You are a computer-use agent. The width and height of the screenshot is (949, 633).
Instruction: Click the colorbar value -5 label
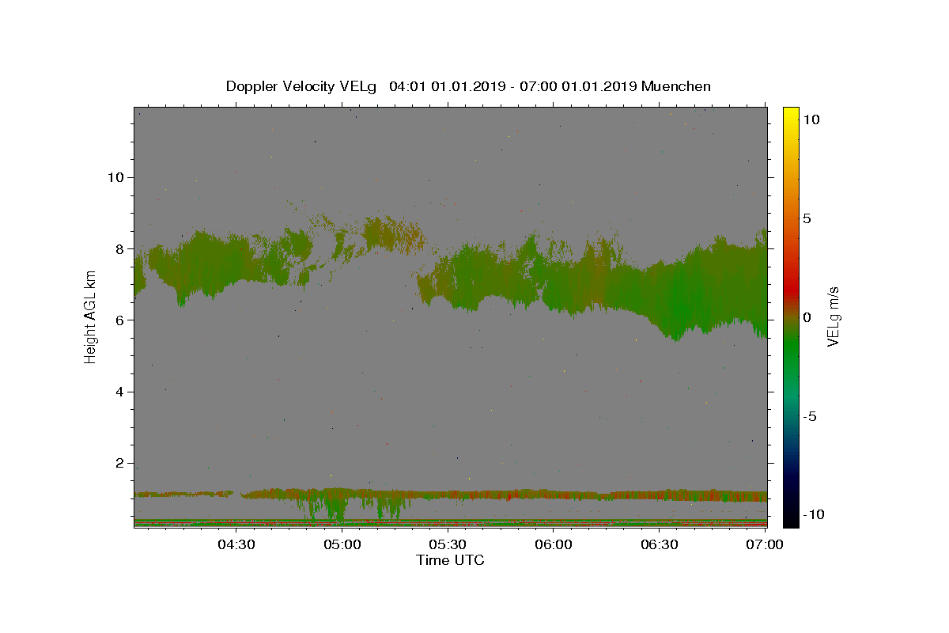[x=810, y=416]
